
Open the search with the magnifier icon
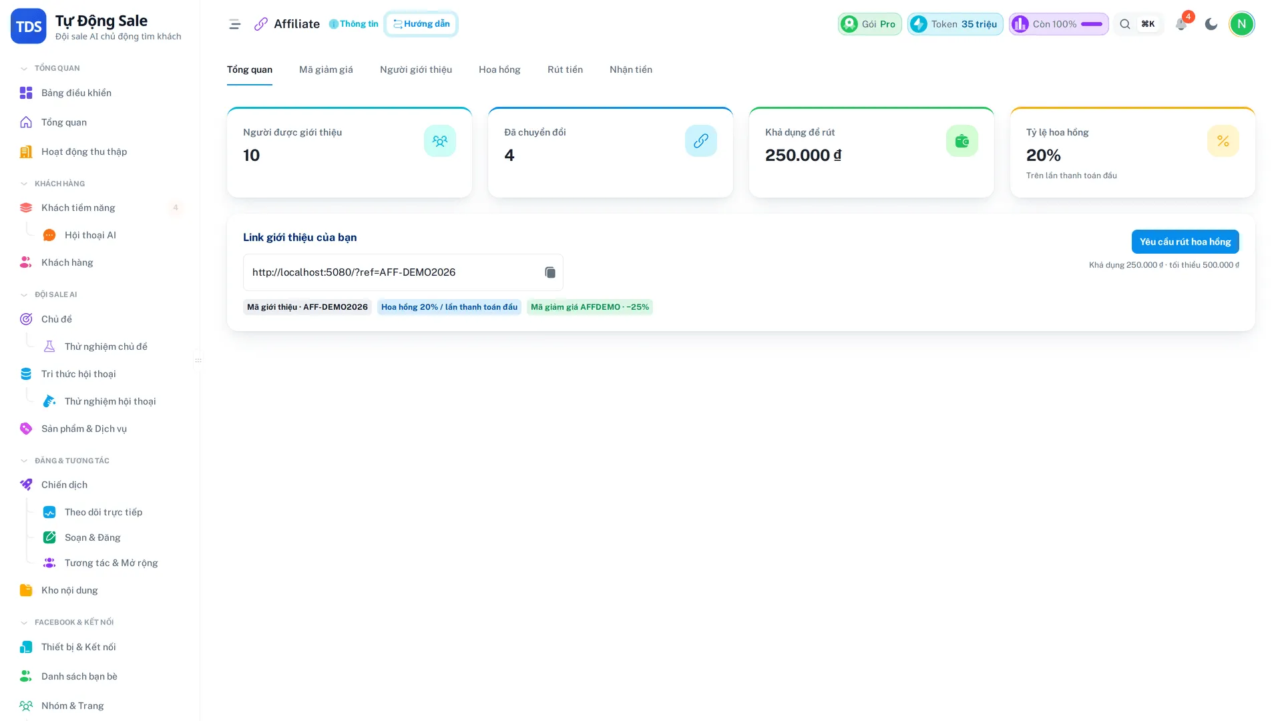1125,24
